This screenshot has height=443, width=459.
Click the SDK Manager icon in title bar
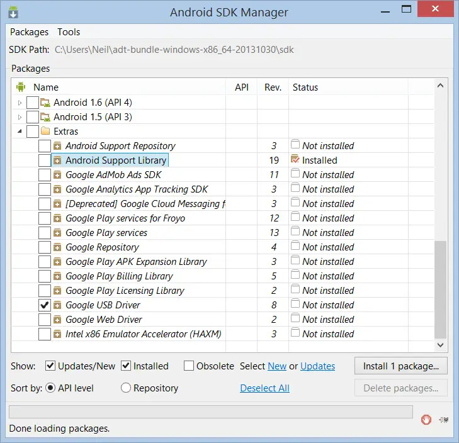[x=13, y=13]
